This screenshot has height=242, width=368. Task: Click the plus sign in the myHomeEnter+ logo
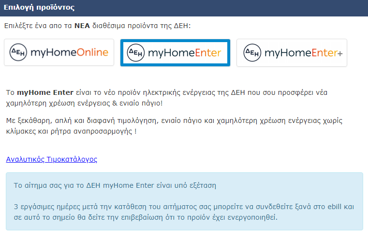click(x=340, y=54)
